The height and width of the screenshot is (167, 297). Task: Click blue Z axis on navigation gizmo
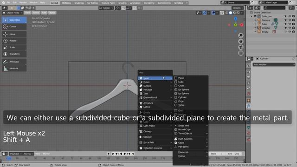(x=235, y=19)
